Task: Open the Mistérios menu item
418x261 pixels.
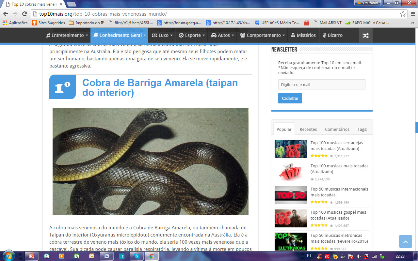Action: click(x=303, y=35)
